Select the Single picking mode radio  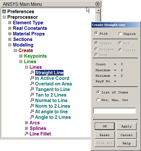pos(96,43)
